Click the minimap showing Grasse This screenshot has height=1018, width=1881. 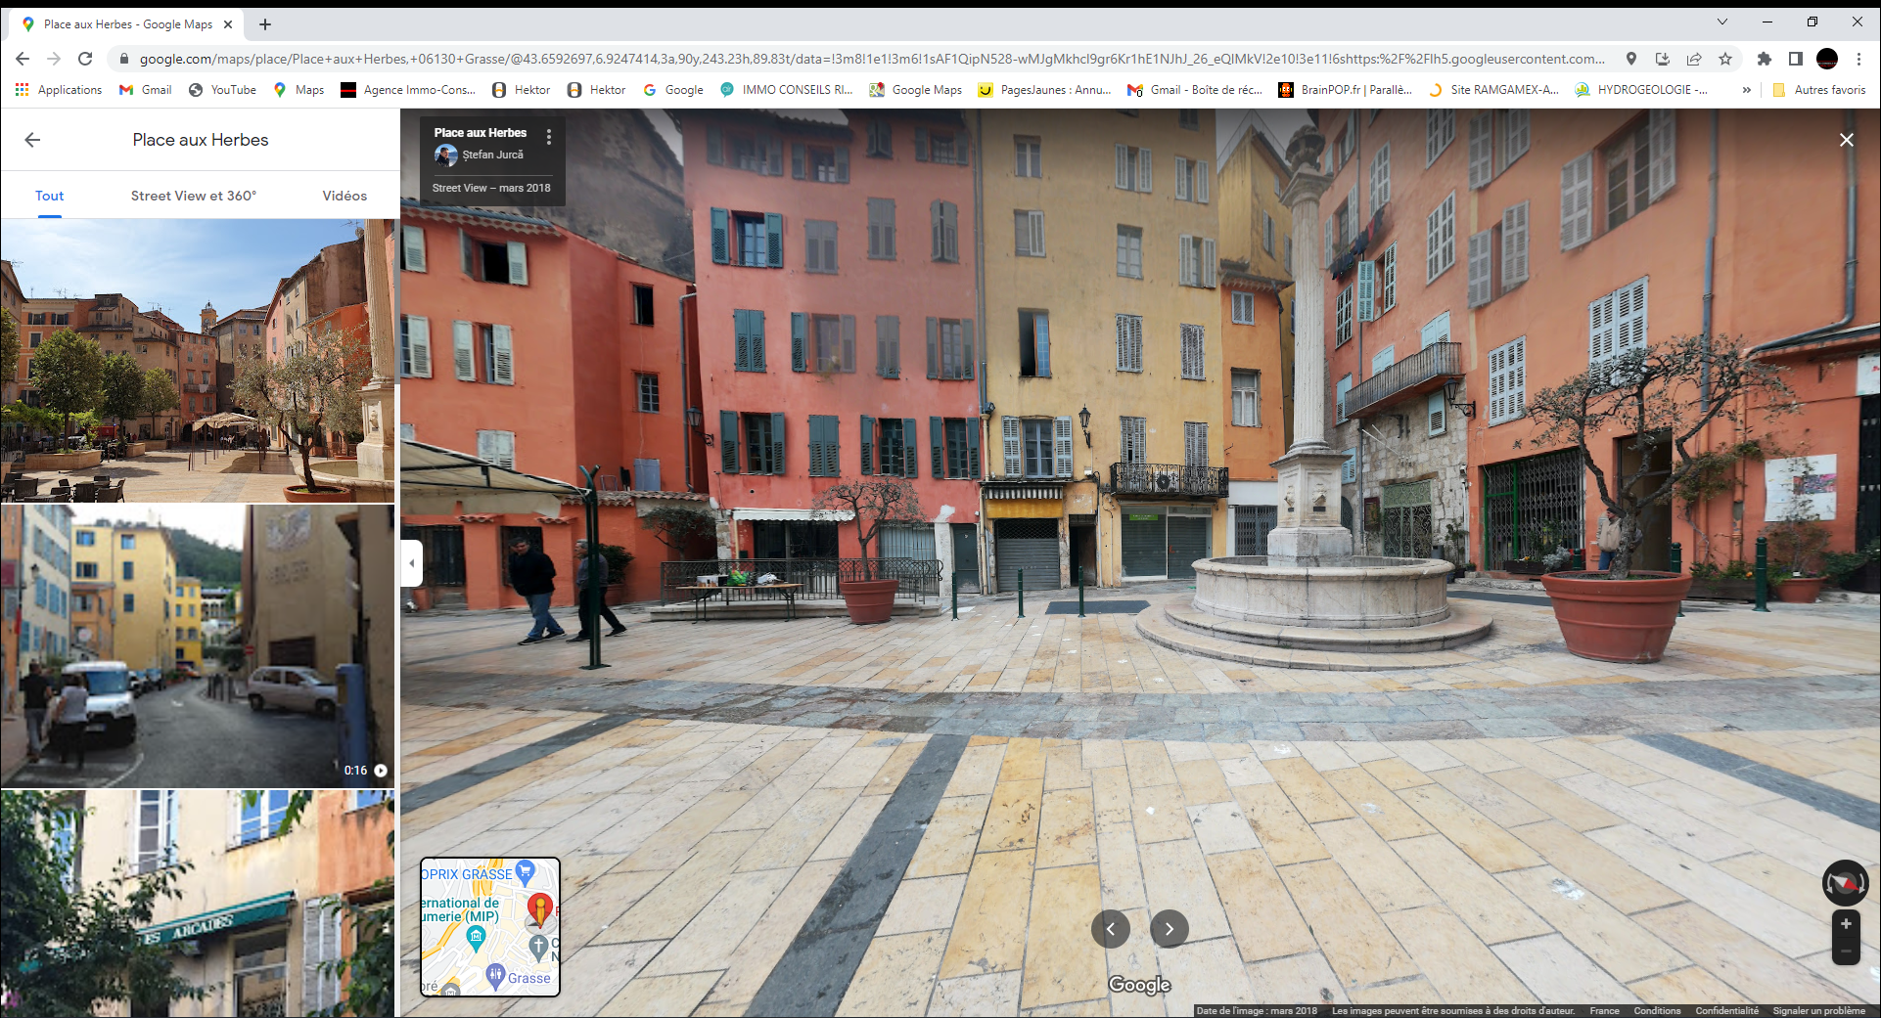tap(490, 927)
